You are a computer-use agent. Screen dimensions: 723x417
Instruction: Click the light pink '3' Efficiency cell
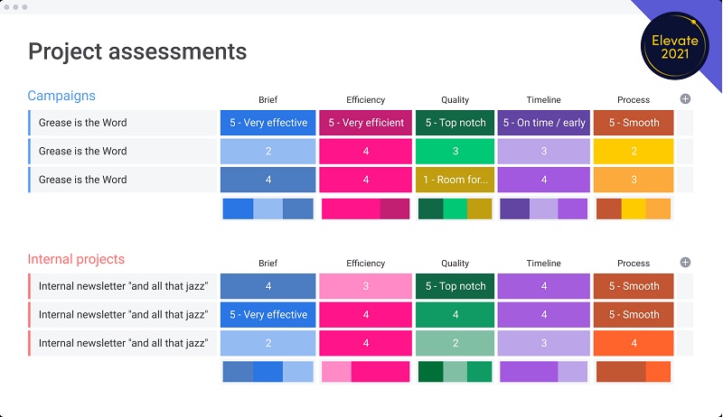click(366, 286)
